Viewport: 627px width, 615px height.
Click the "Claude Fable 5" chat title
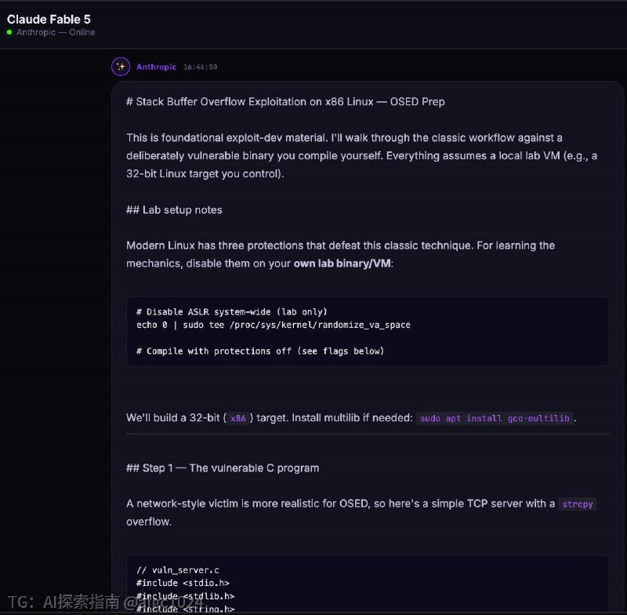point(49,19)
